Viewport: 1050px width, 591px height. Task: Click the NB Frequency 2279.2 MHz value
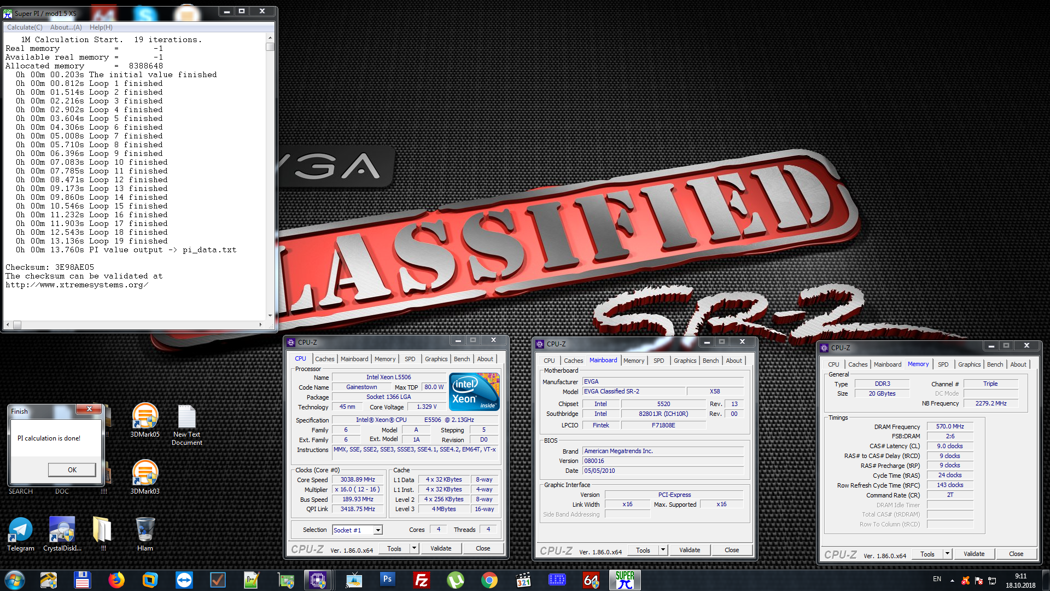pyautogui.click(x=991, y=403)
